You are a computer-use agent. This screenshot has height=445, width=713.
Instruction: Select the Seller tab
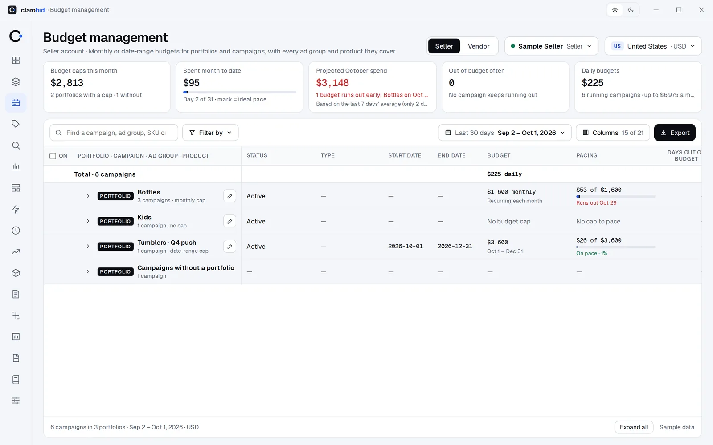444,46
